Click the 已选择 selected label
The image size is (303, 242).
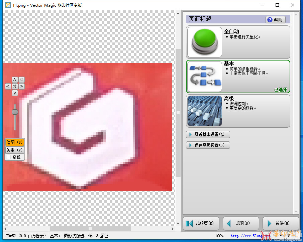281,90
